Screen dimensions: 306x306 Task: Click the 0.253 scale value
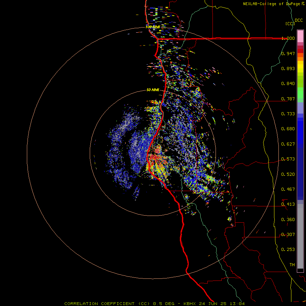point(288,250)
